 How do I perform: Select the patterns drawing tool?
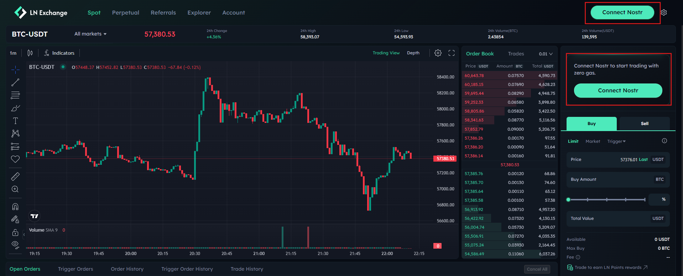(15, 134)
